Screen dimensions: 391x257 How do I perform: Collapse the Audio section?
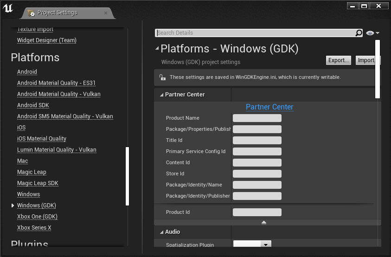tap(161, 232)
